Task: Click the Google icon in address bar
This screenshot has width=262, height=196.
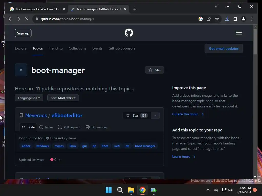Action: click(201, 19)
